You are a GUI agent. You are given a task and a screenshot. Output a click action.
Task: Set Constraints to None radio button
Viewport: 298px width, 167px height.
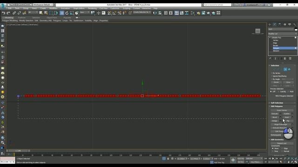(273, 148)
